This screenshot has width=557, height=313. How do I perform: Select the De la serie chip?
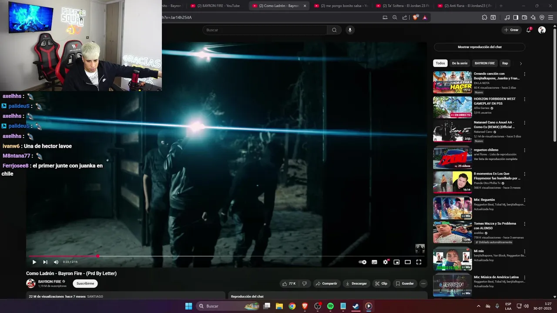(460, 63)
